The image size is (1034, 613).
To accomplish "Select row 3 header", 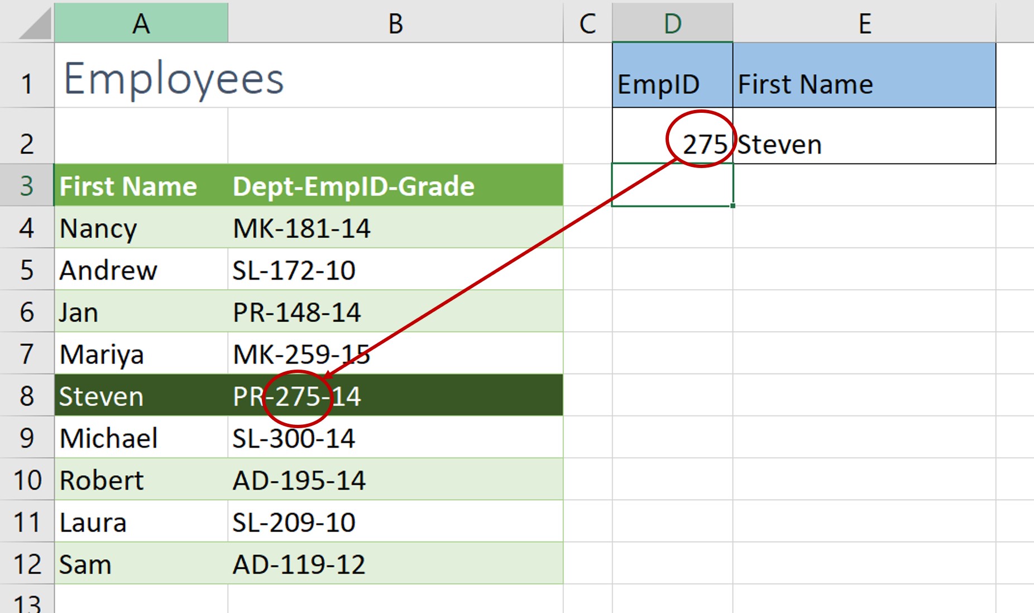I will tap(27, 185).
